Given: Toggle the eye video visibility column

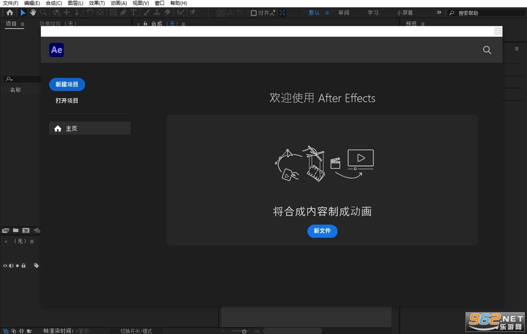Looking at the screenshot, I should (5, 266).
